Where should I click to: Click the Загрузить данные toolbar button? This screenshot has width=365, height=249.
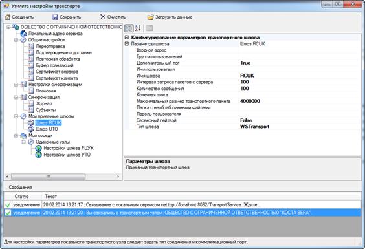click(x=170, y=17)
